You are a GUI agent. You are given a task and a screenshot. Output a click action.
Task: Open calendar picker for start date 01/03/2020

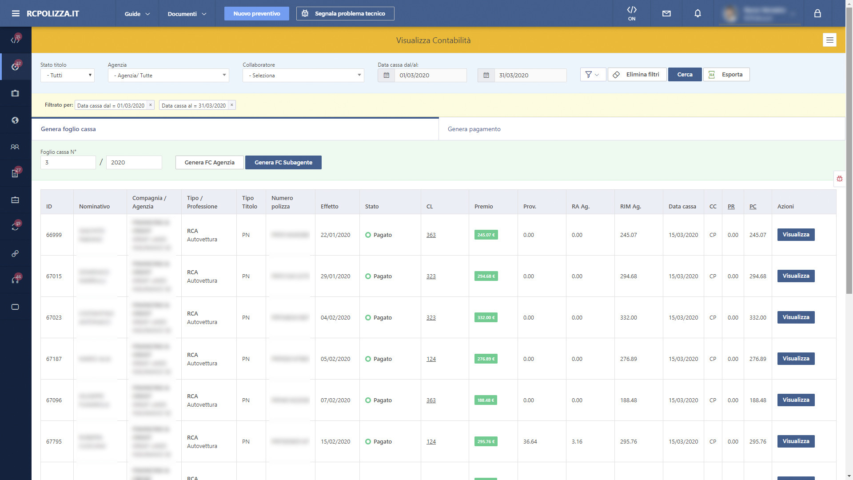pos(386,75)
